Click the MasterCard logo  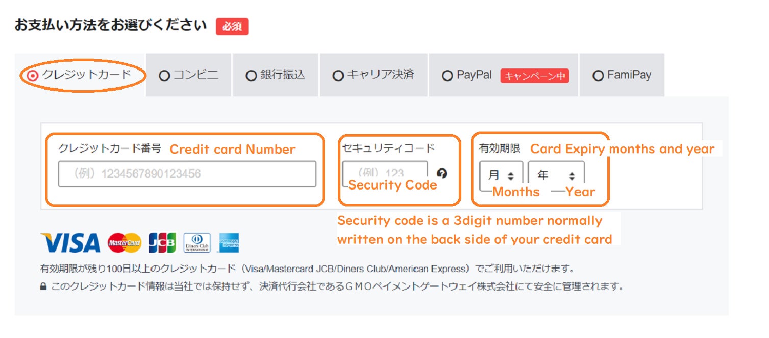click(x=125, y=243)
